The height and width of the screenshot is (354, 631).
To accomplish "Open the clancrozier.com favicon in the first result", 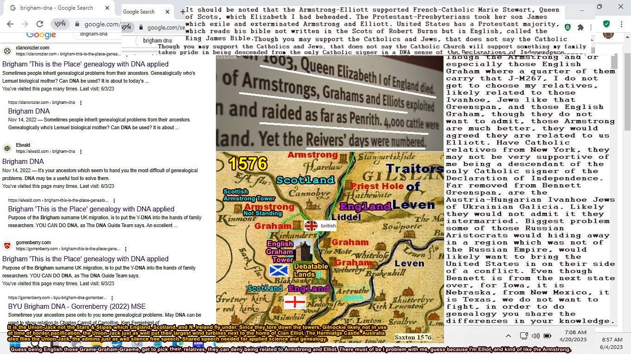I will 7,51.
